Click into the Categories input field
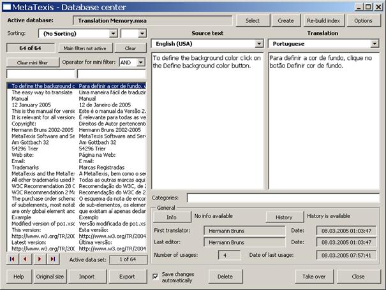This screenshot has height=290, width=386. tap(283, 198)
